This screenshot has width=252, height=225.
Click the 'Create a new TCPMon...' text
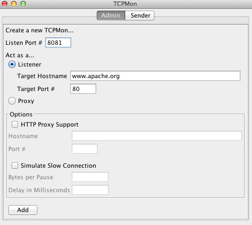pyautogui.click(x=40, y=30)
